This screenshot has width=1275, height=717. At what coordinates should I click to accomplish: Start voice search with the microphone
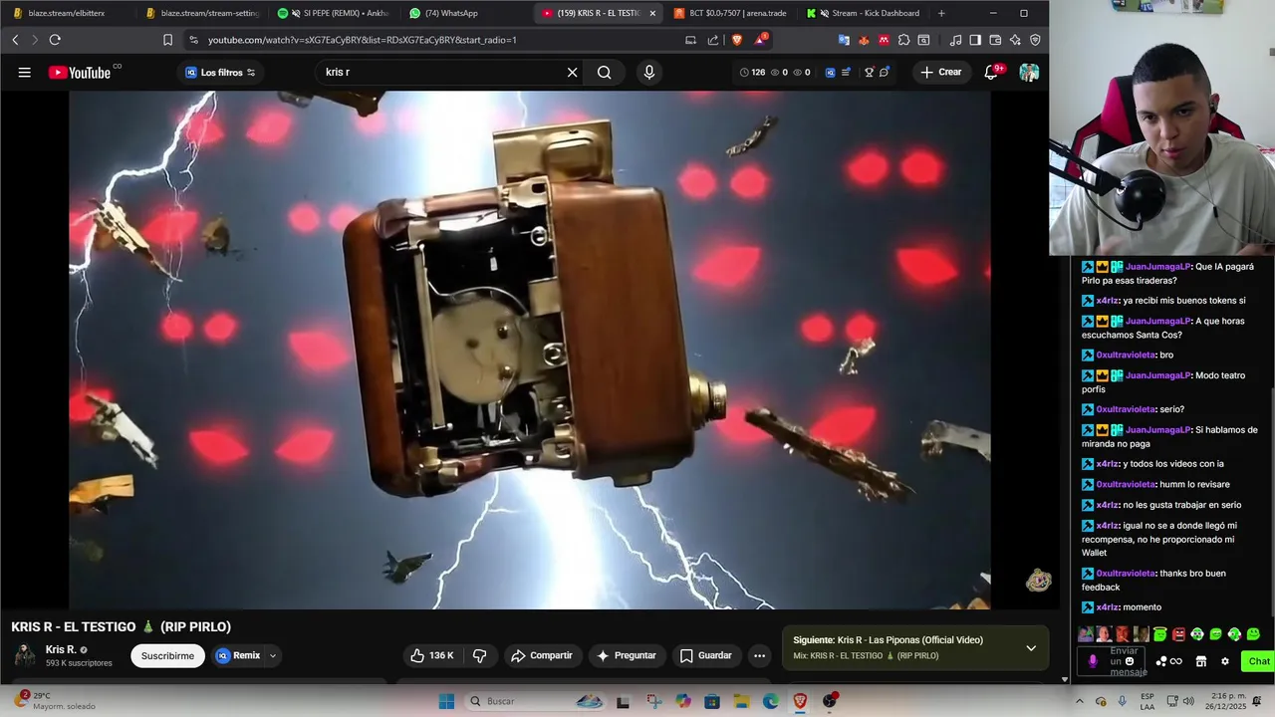point(648,72)
